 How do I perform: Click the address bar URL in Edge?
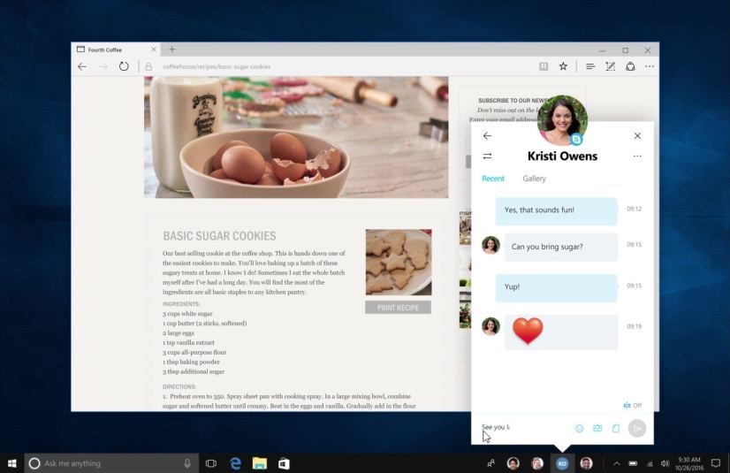coord(217,66)
